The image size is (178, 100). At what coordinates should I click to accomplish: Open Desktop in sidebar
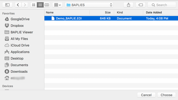[14, 59]
